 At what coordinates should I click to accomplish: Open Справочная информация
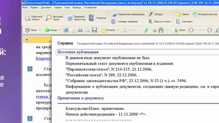pos(128,14)
